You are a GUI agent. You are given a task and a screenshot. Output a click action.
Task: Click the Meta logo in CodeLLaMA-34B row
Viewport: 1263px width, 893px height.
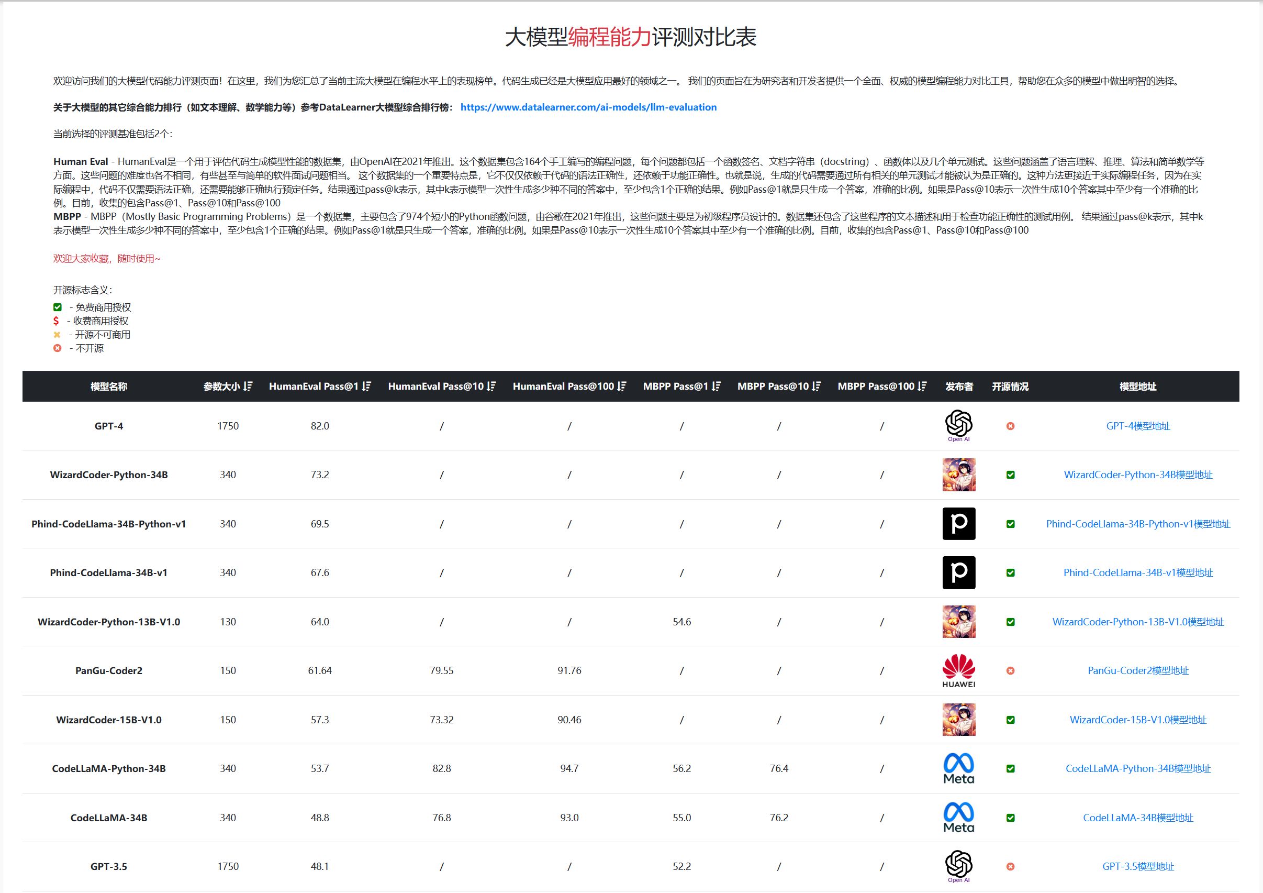958,818
